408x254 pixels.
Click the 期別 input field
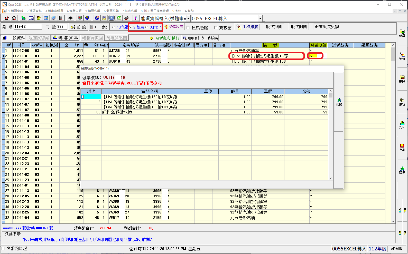[x=28, y=27]
